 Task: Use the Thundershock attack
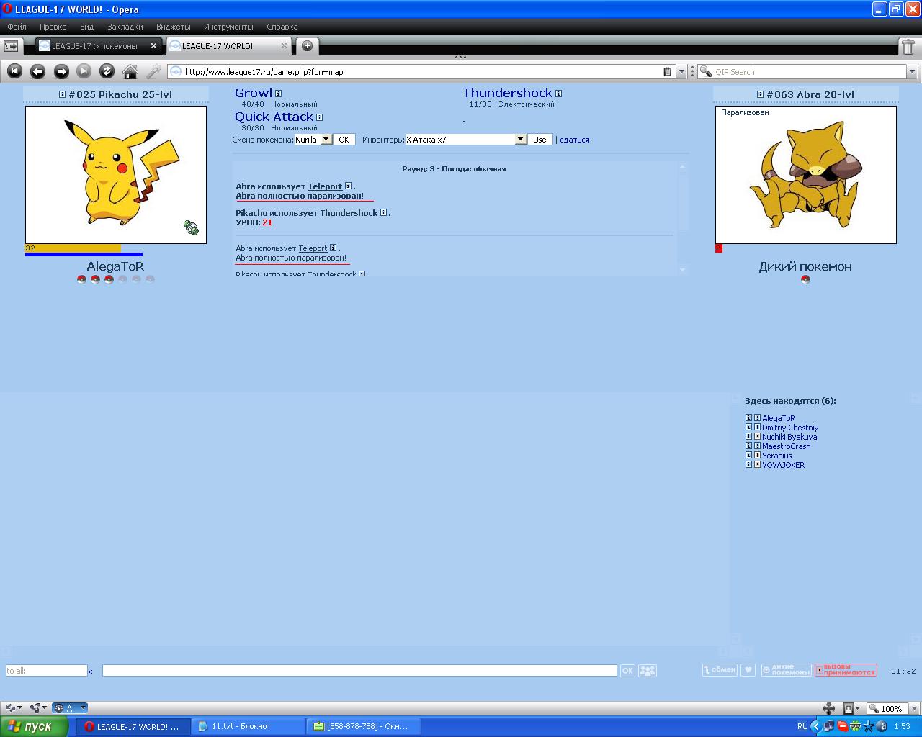[507, 93]
